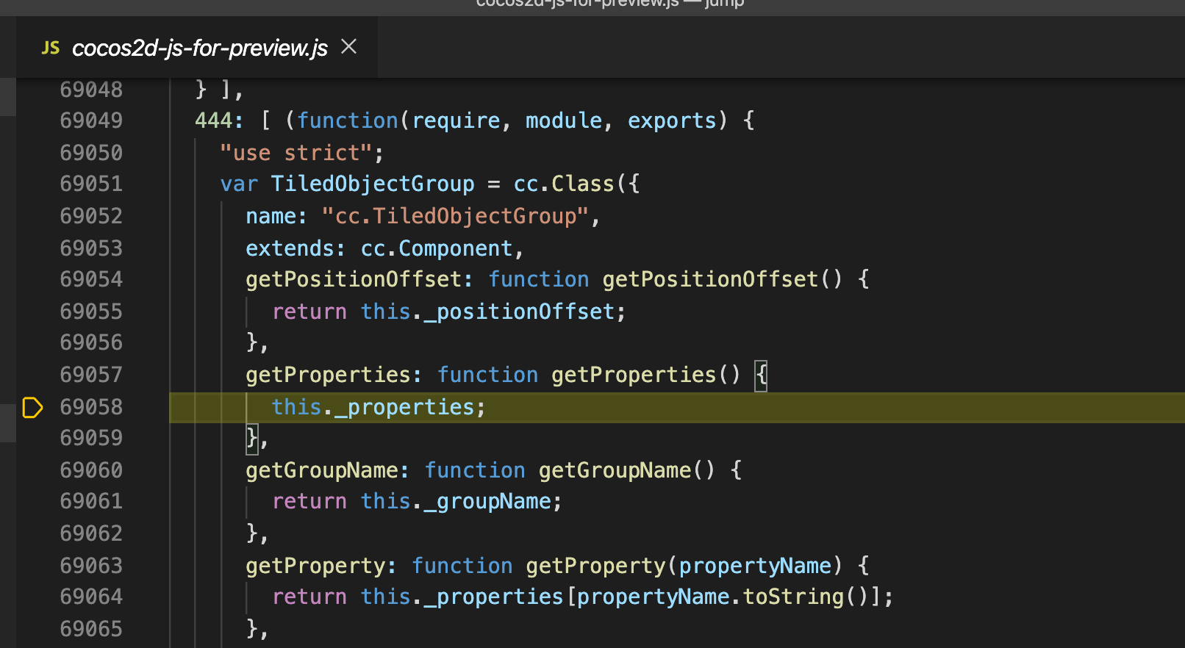Click the highlighted this._properties statement
This screenshot has width=1185, height=648.
click(x=379, y=407)
